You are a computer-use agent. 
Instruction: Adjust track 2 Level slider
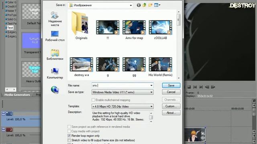click(35, 135)
